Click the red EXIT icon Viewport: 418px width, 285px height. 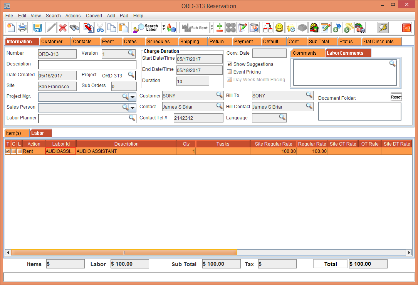coord(406,28)
